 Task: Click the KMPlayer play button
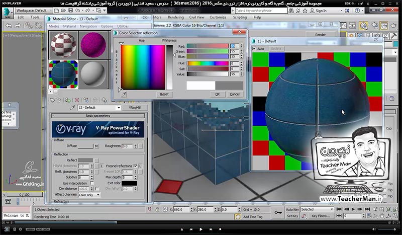tap(200, 229)
